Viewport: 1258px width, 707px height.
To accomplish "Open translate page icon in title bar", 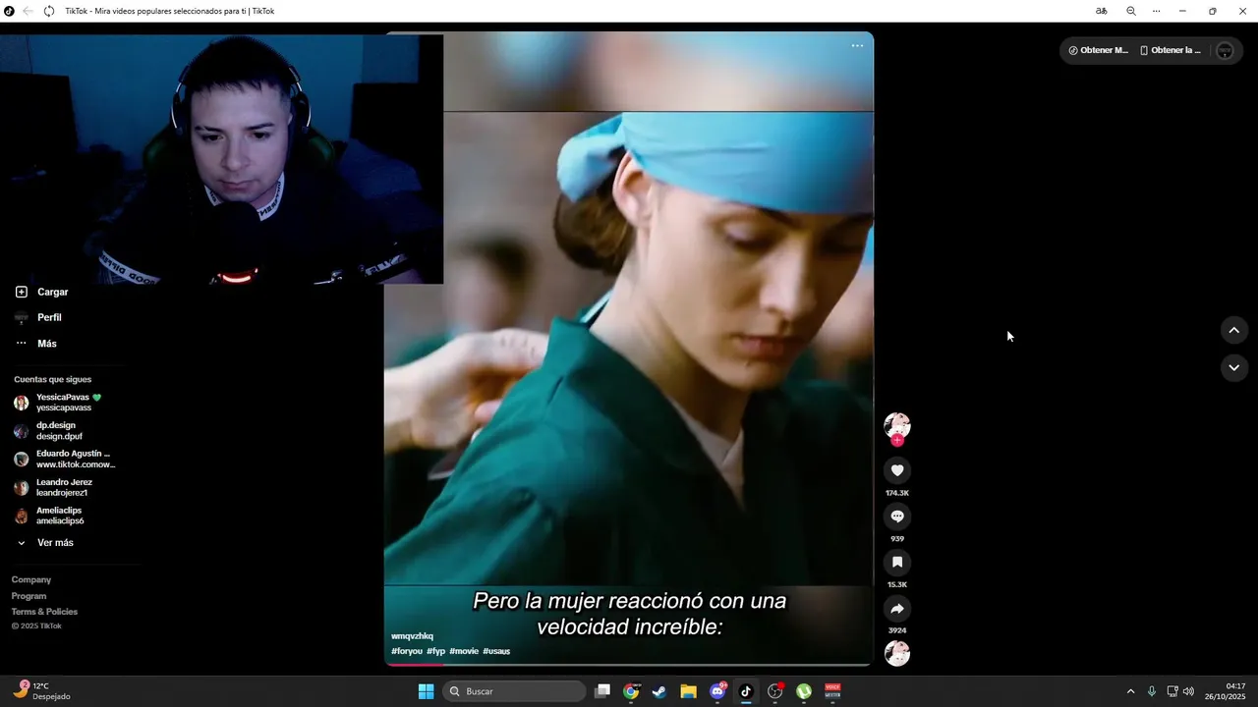I will [1102, 11].
